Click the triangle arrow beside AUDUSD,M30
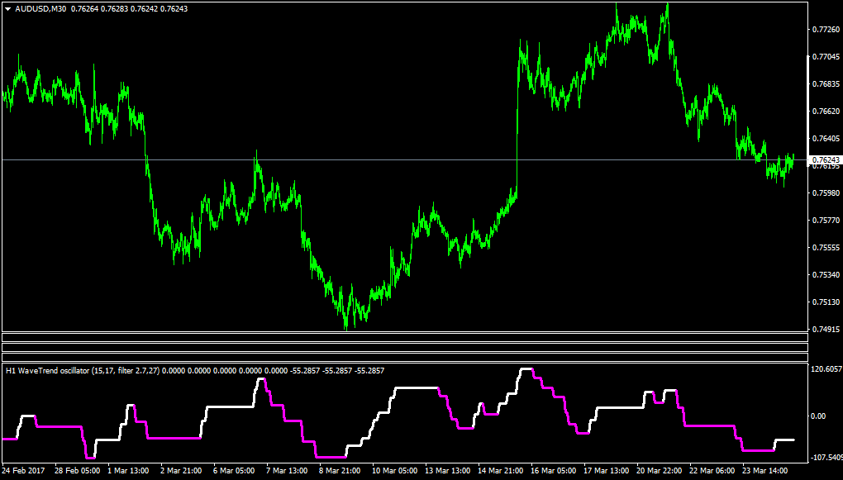The height and width of the screenshot is (480, 843). click(x=8, y=9)
